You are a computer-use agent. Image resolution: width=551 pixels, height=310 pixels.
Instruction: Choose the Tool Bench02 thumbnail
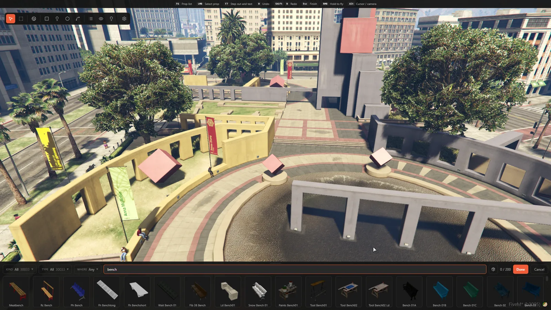[349, 292]
